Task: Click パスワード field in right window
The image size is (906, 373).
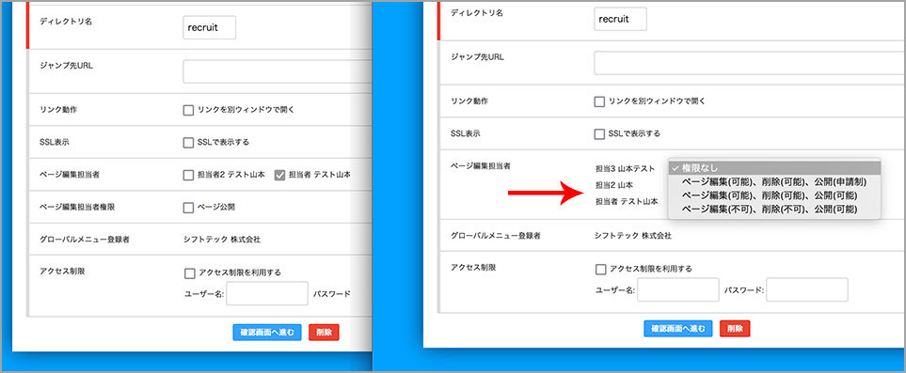Action: (x=807, y=290)
